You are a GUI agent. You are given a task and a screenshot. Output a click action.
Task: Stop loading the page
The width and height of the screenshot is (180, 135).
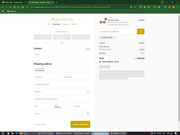(x=10, y=7)
